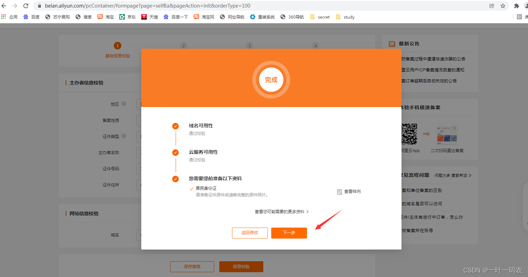The height and width of the screenshot is (277, 528).
Task: Click step 3 circle in progress bar
Action: [250, 46]
